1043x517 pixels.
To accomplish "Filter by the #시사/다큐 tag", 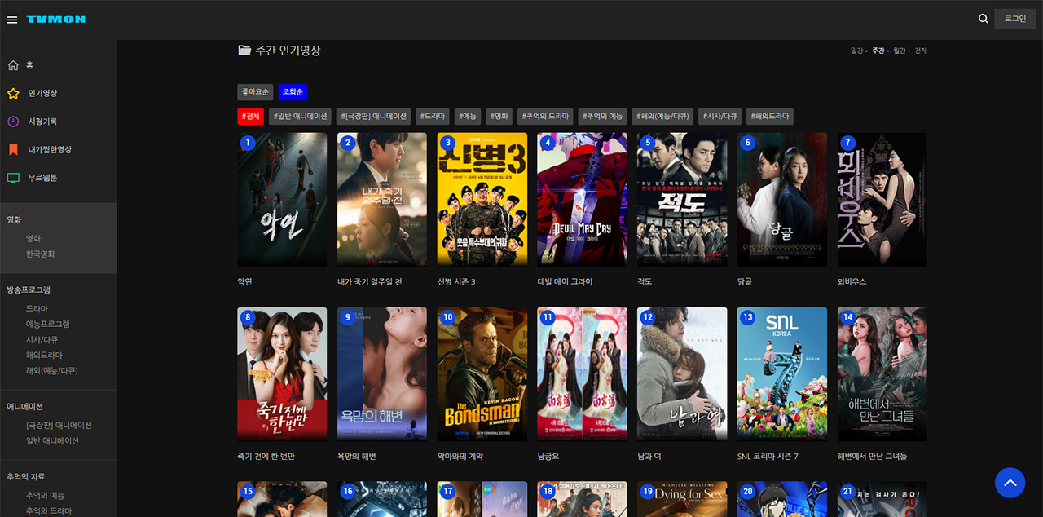I will pos(720,117).
